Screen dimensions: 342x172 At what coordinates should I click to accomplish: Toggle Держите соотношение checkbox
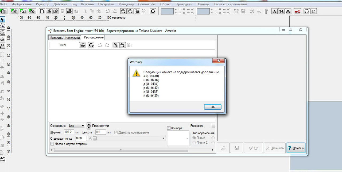coord(116,132)
